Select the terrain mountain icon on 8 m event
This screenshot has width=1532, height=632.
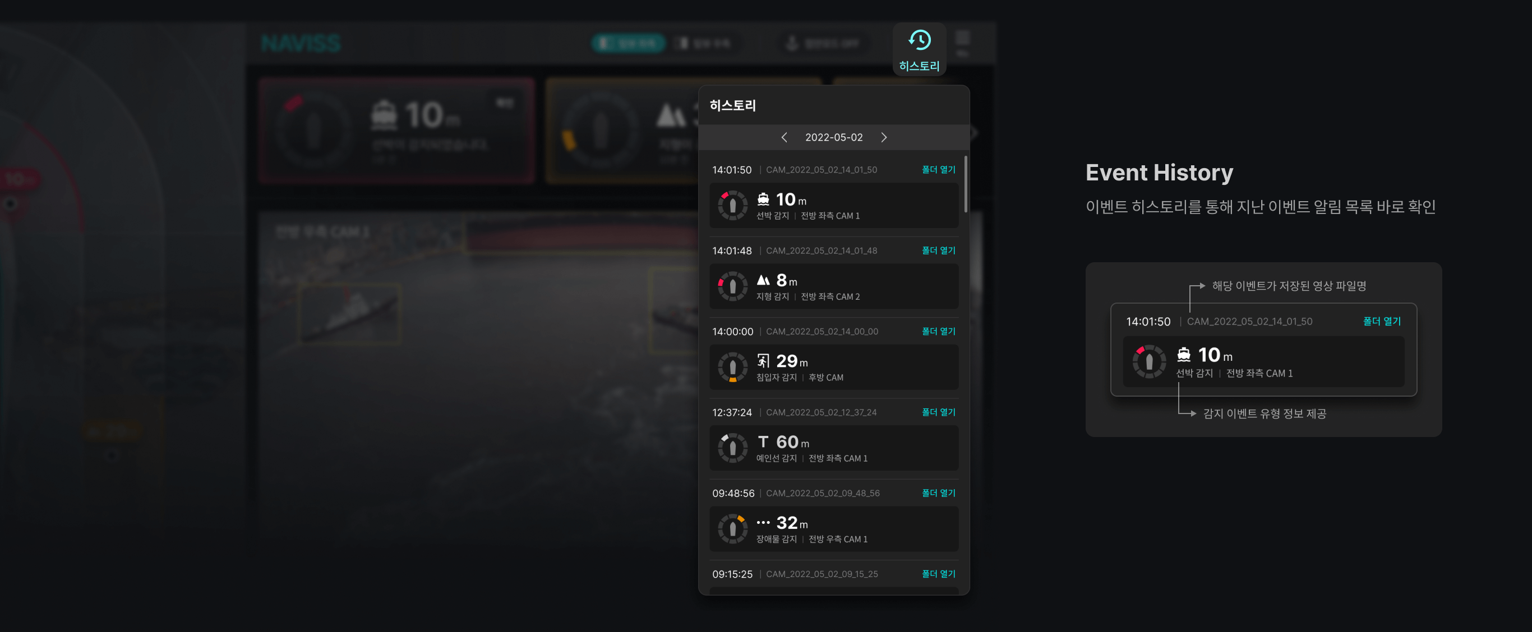coord(763,280)
